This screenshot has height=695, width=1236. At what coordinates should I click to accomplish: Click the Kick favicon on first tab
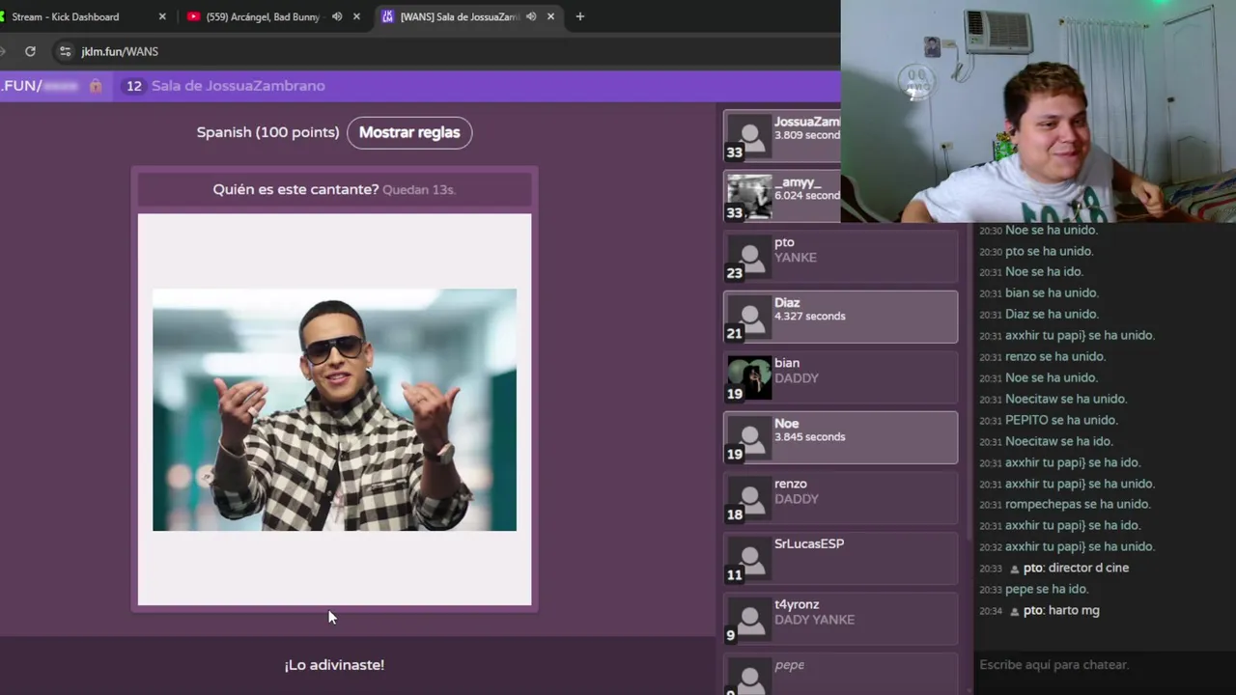(4, 16)
